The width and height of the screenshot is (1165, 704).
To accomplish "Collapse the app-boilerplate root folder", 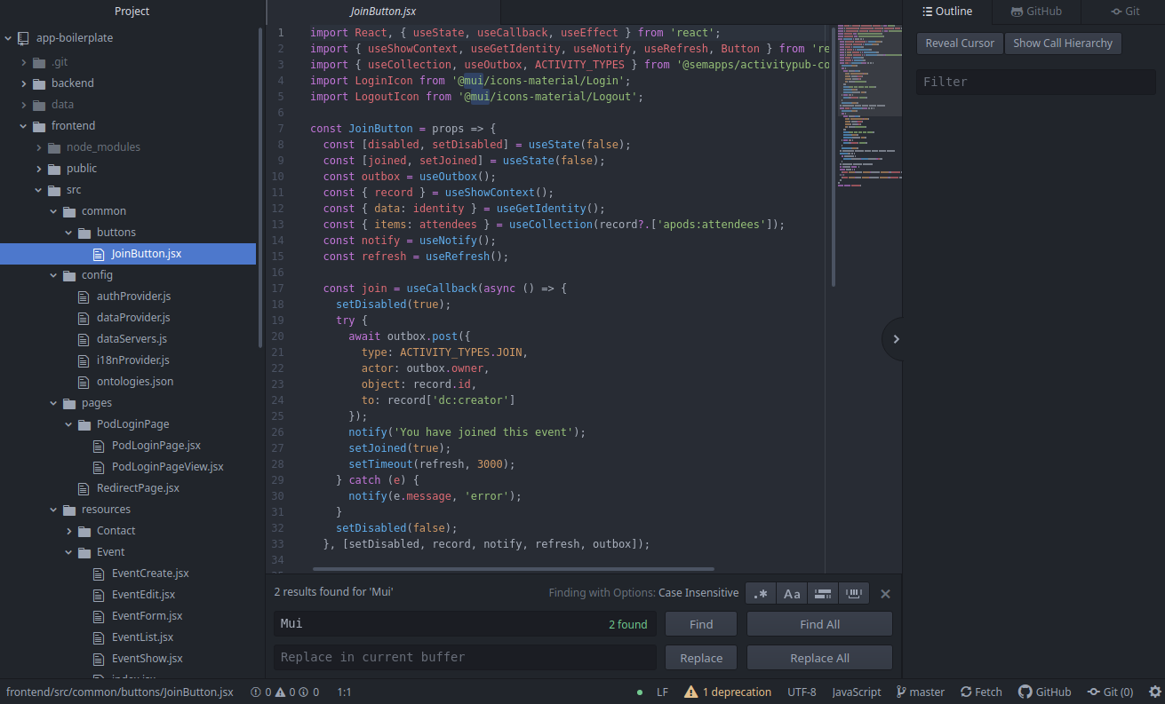I will pos(9,38).
